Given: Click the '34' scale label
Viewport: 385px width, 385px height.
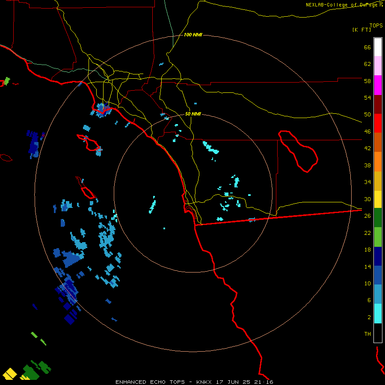Looking at the screenshot, I should (x=367, y=182).
